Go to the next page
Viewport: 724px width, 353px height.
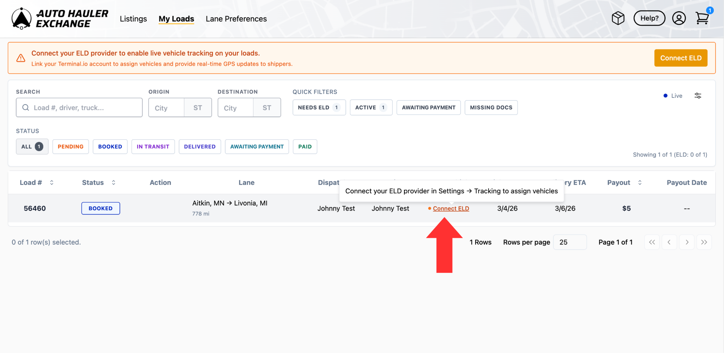(687, 242)
